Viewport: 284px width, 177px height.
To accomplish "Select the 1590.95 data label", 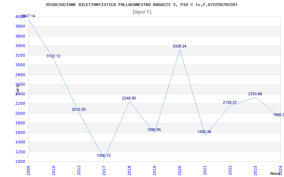I will coord(154,130).
